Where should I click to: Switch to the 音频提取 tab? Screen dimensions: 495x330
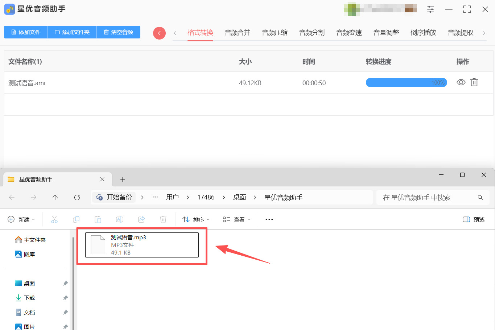pos(461,33)
